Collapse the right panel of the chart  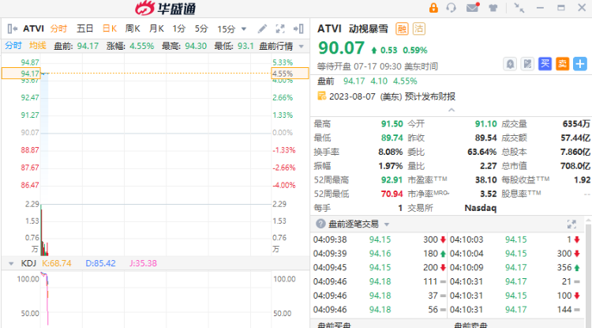click(x=299, y=29)
